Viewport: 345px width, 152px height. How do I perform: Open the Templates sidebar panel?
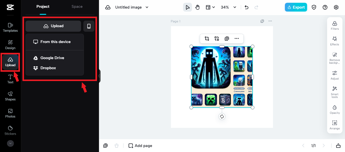[x=10, y=27]
